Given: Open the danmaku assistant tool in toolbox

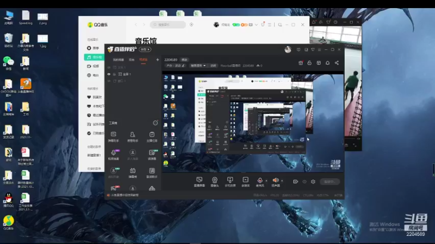Looking at the screenshot, I should tap(114, 137).
